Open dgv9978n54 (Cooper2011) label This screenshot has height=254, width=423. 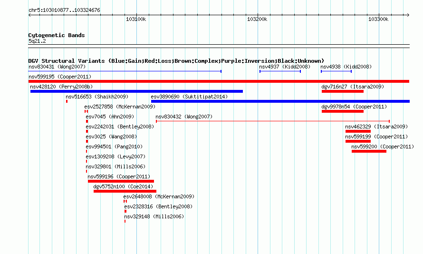[354, 107]
